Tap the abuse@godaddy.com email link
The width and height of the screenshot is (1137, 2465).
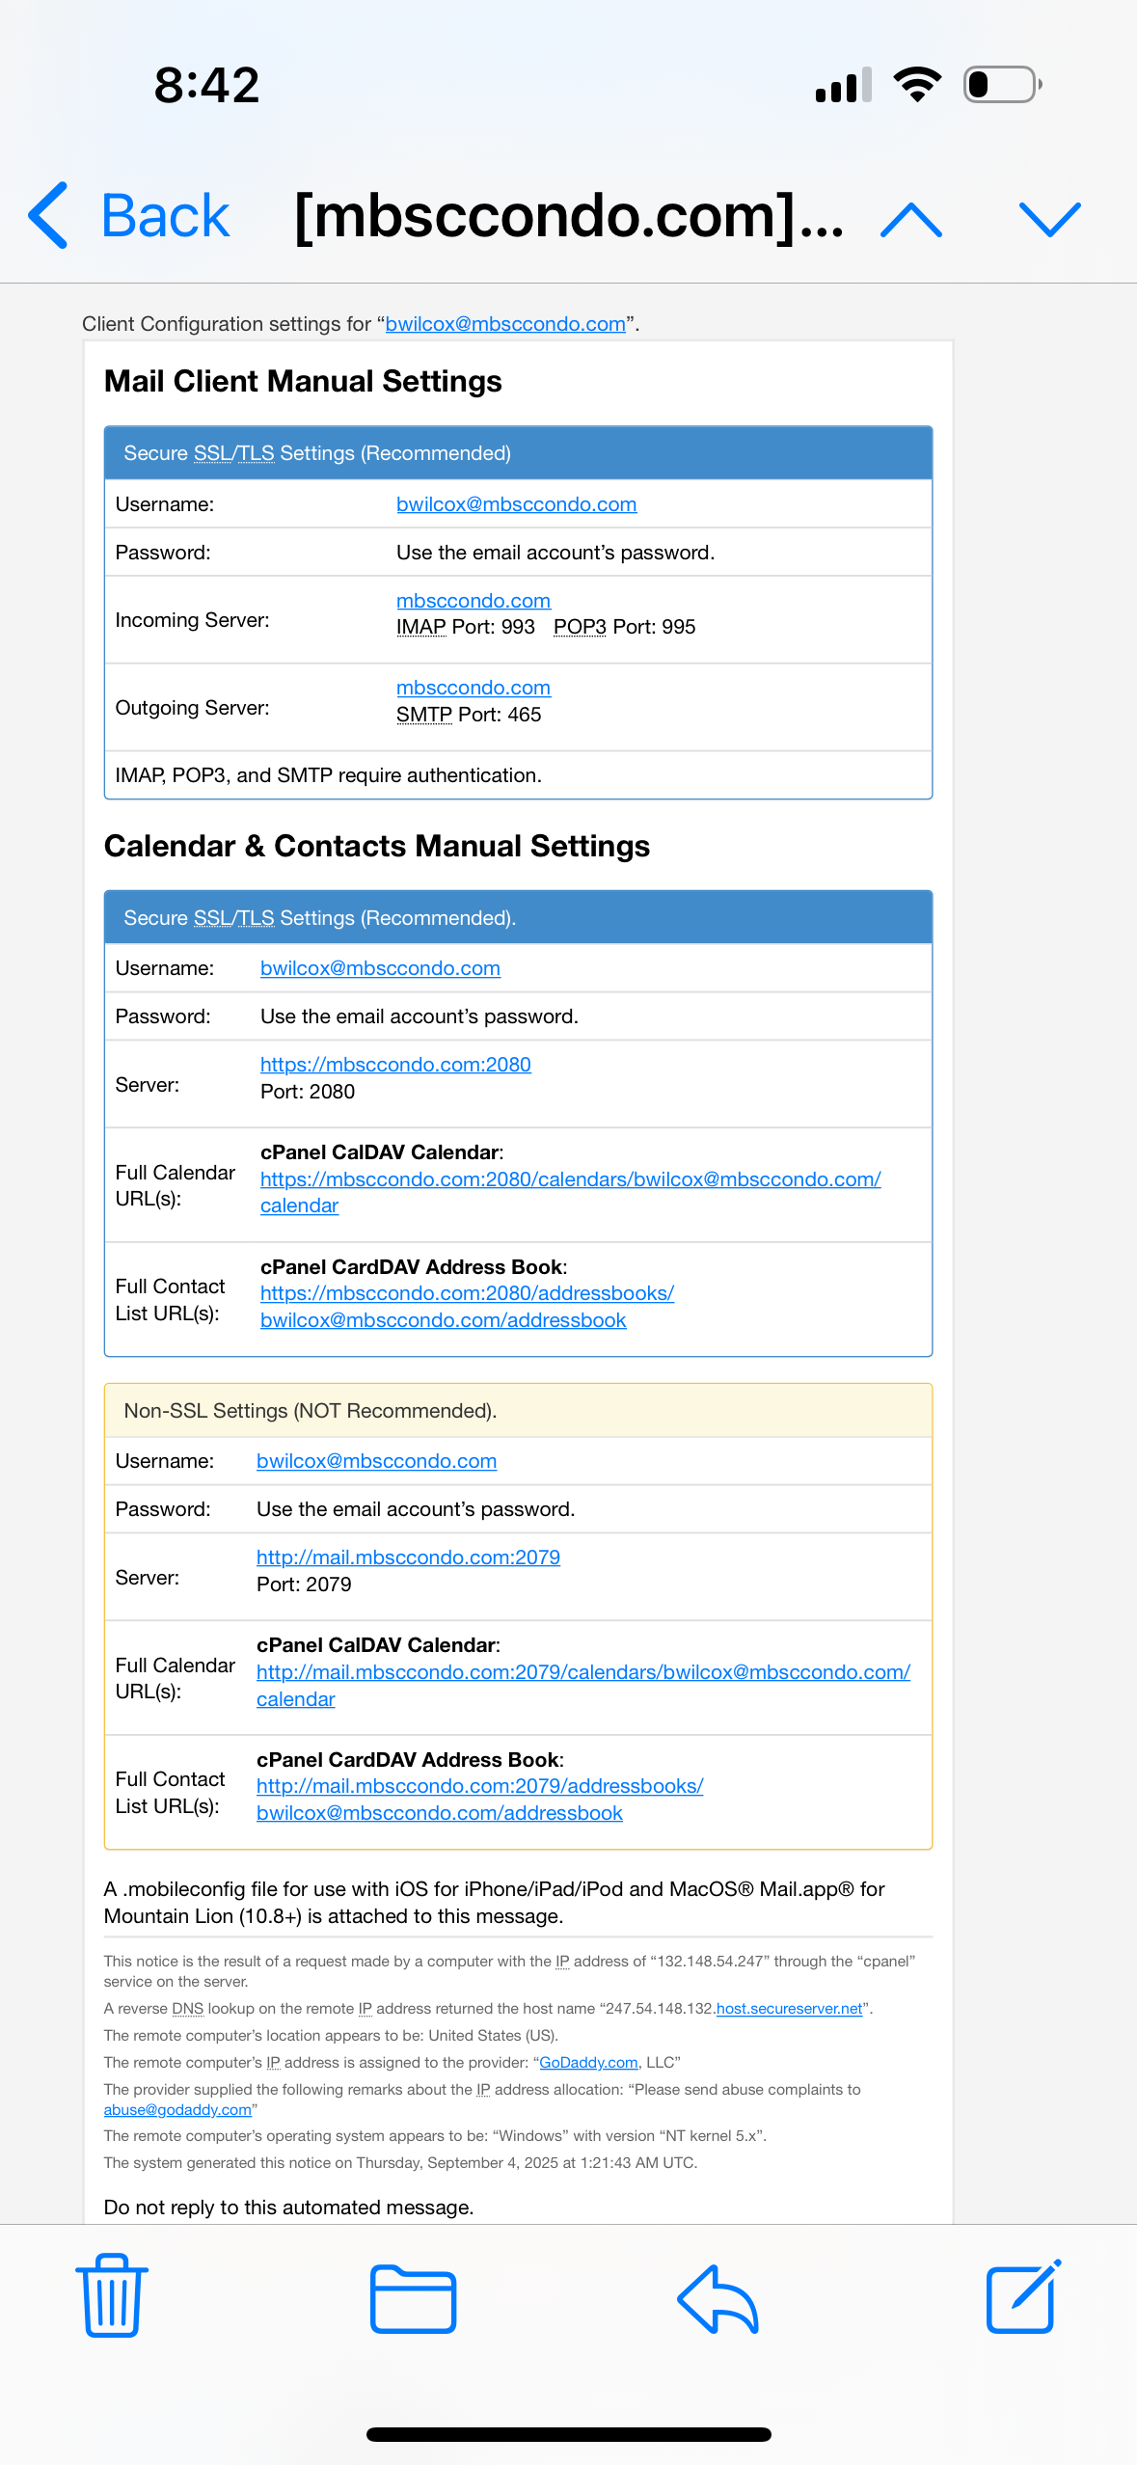(177, 2109)
